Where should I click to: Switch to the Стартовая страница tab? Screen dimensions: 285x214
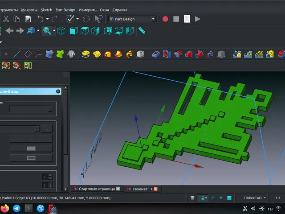pyautogui.click(x=97, y=189)
